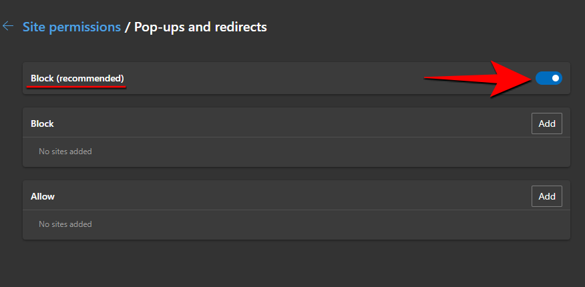Click the Pop-ups and redirects page title
585x287 pixels.
coord(200,27)
